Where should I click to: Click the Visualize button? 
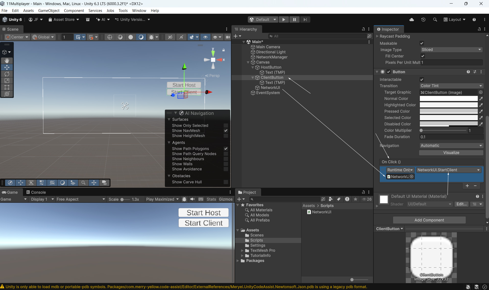[451, 153]
